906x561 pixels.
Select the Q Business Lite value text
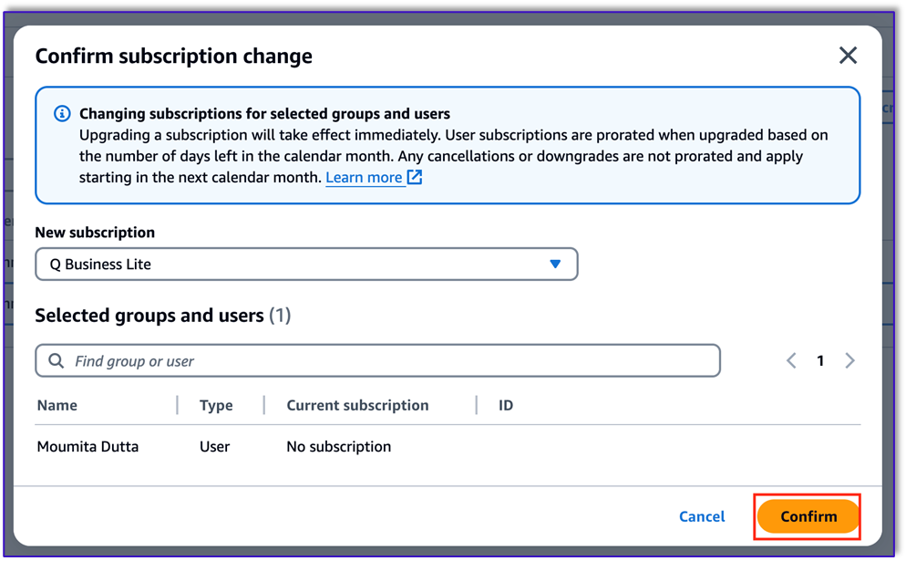click(100, 264)
